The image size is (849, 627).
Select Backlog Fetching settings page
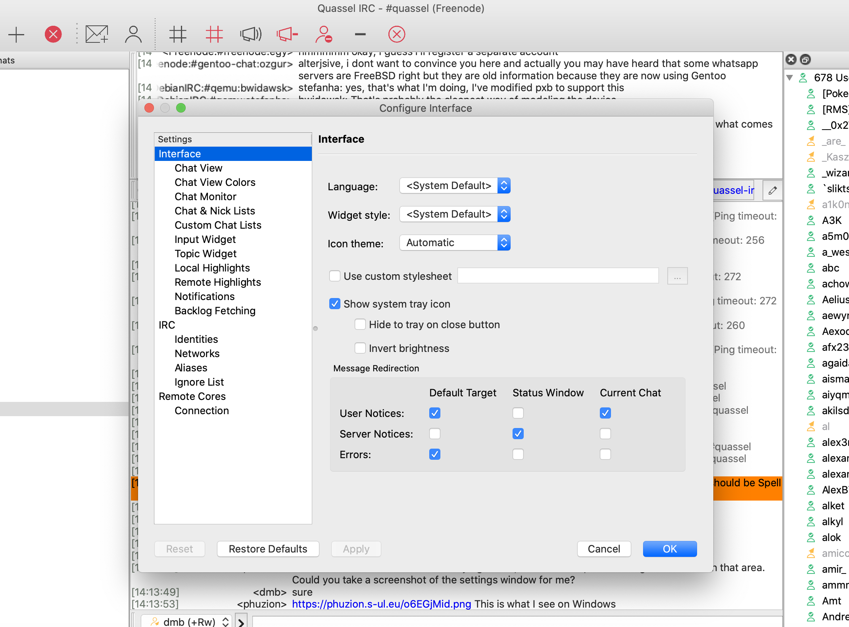coord(215,311)
